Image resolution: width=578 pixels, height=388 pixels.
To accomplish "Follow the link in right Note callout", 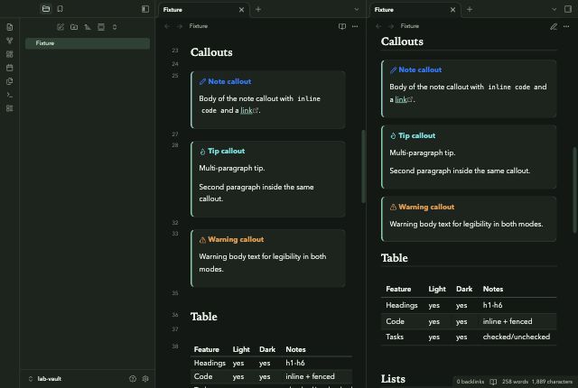I will pos(401,99).
